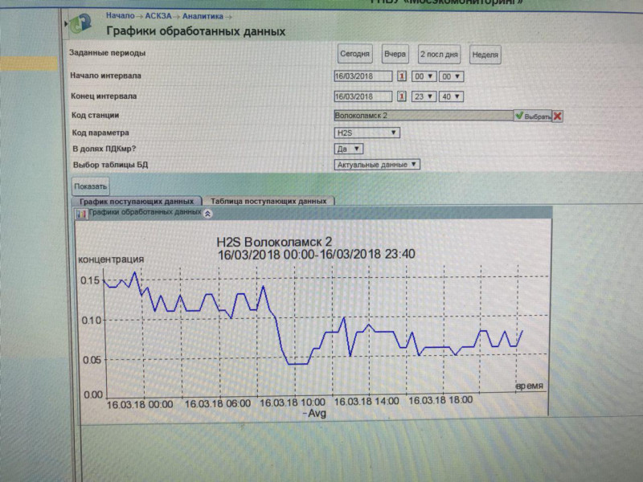Select График поступающих данных tab
The height and width of the screenshot is (482, 643).
(137, 202)
